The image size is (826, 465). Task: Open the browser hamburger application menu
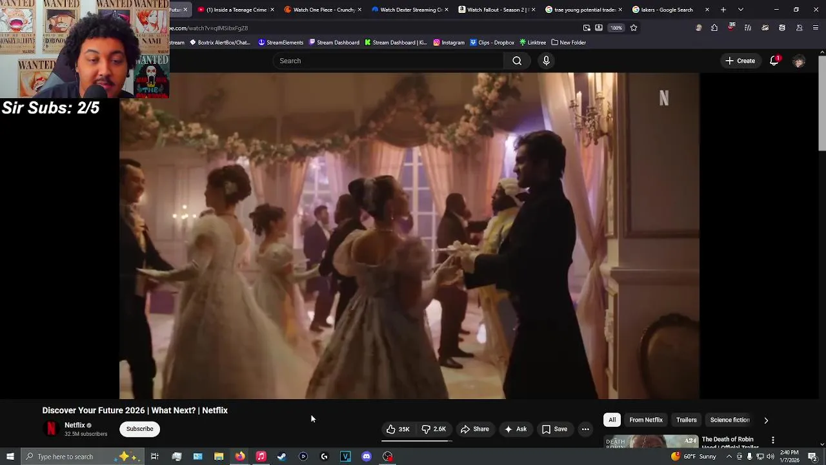(816, 28)
